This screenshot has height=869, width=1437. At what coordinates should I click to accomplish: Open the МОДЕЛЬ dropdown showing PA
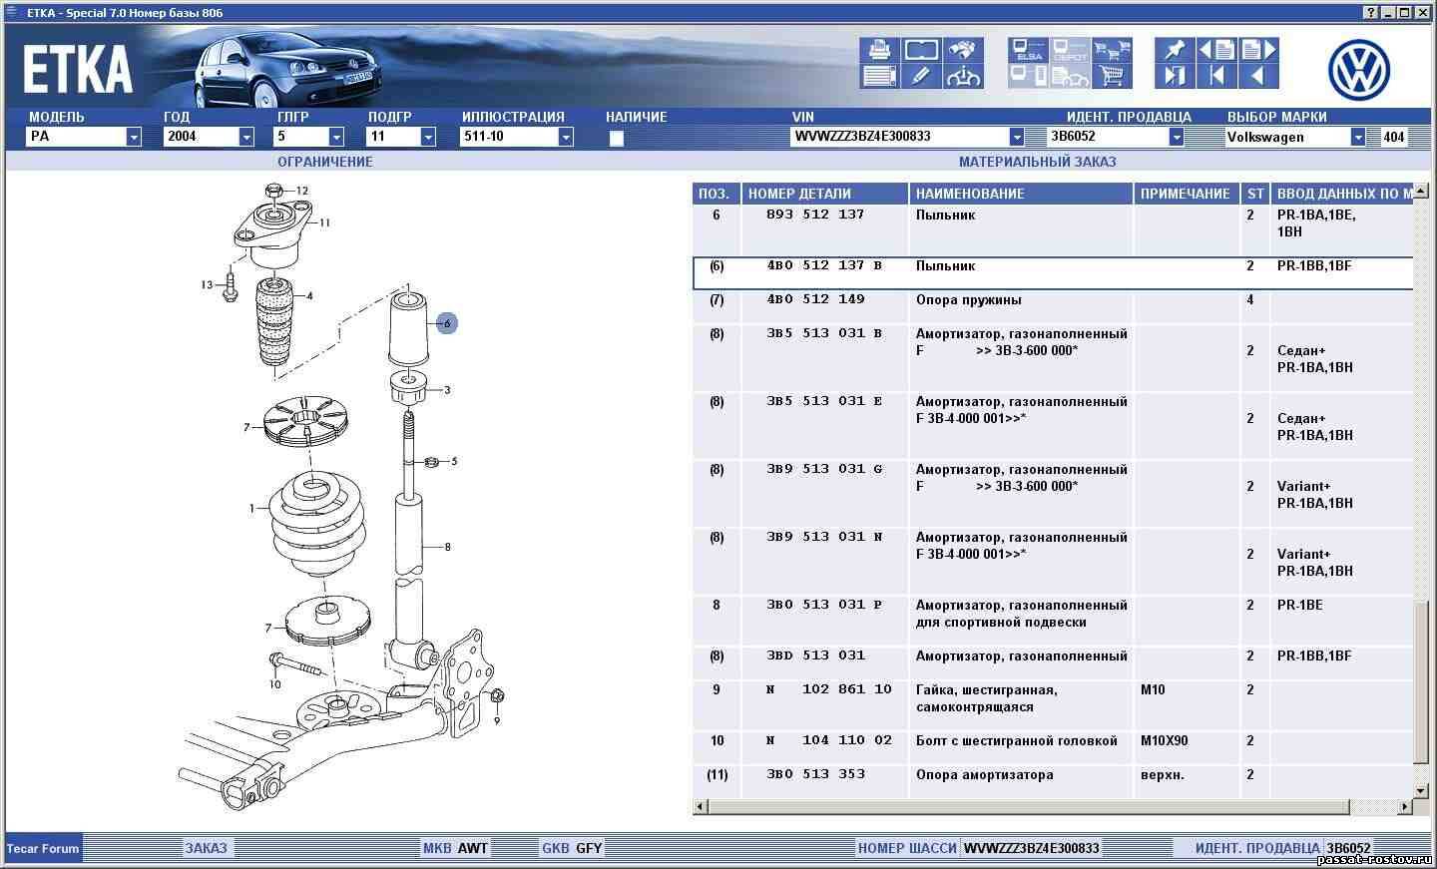click(x=134, y=138)
